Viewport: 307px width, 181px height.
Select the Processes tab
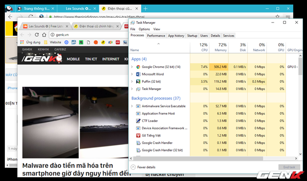[x=137, y=35]
